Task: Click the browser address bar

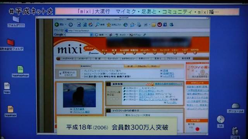Action: (136, 31)
